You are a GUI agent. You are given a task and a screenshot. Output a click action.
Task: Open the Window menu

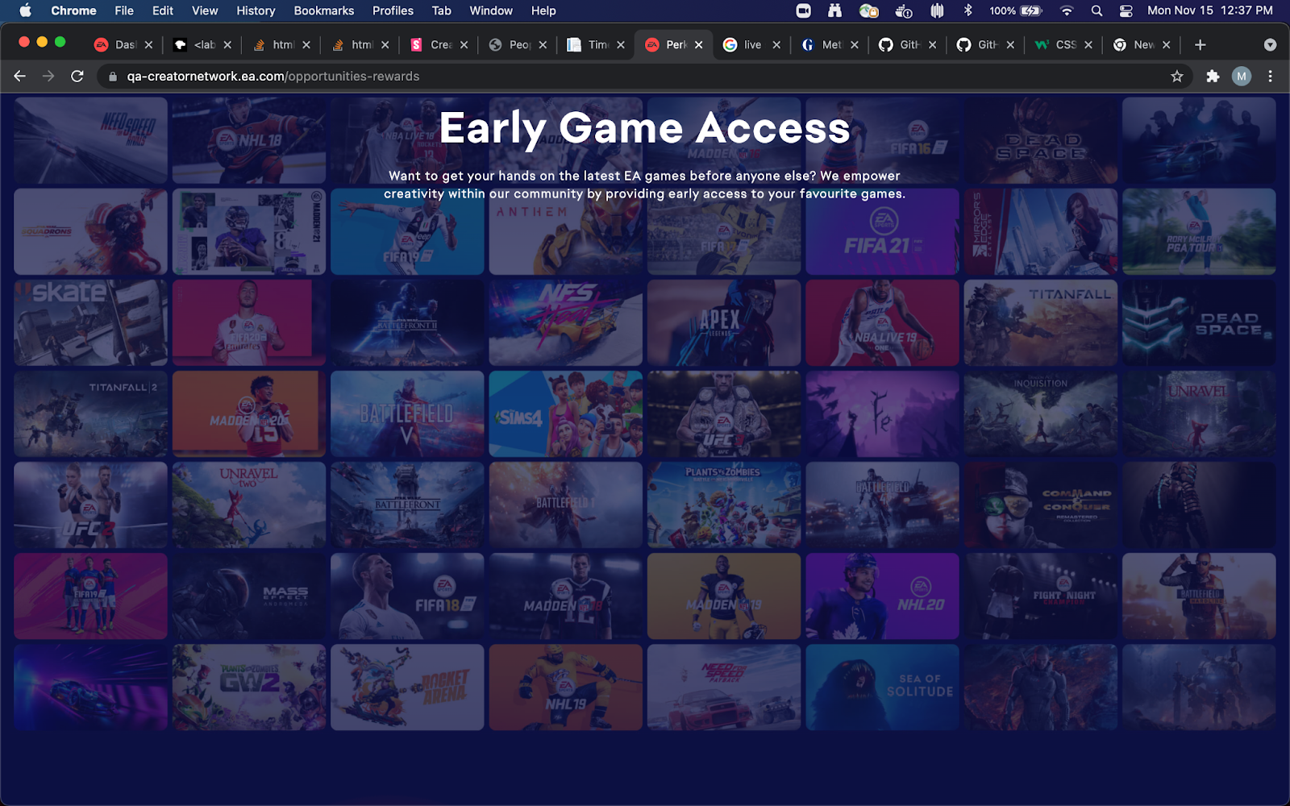point(491,10)
